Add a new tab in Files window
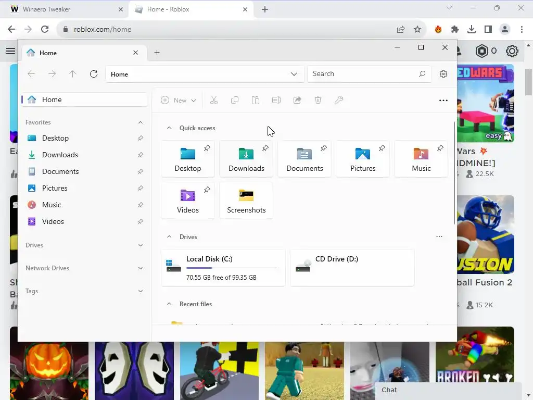The image size is (533, 400). [157, 53]
